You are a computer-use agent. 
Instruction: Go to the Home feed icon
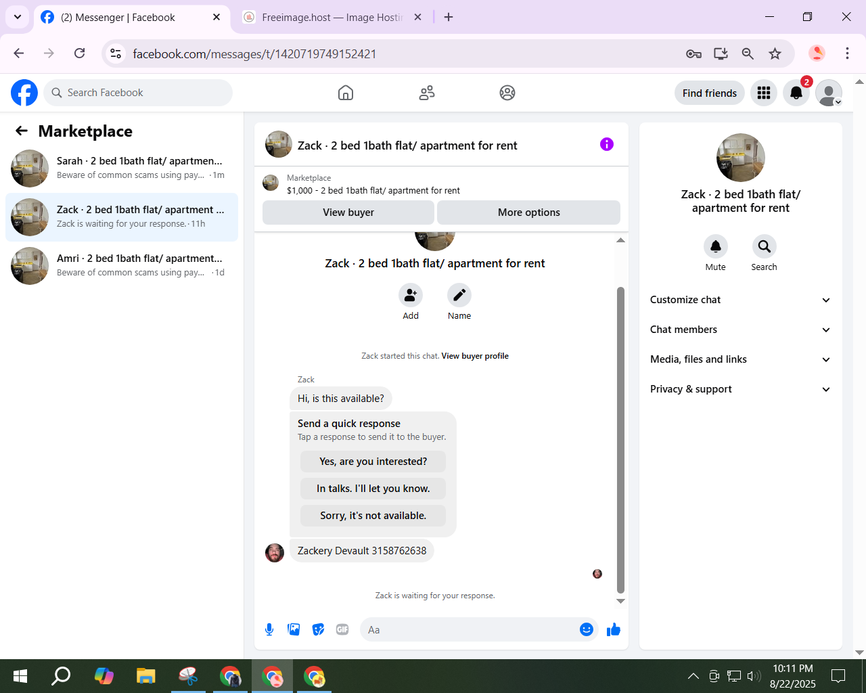coord(346,93)
